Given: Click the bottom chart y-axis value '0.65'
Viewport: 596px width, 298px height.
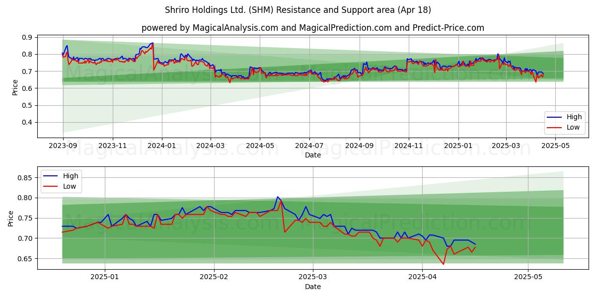Looking at the screenshot, I should pos(25,259).
